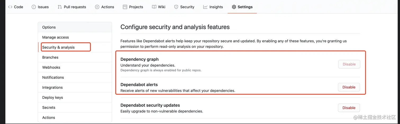
Task: Click the Issues circle icon
Action: [34, 7]
